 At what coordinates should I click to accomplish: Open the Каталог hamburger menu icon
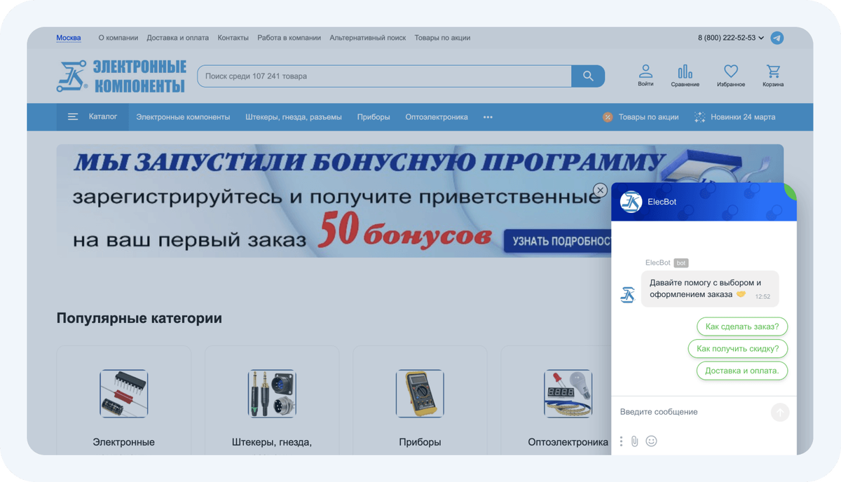pyautogui.click(x=73, y=117)
